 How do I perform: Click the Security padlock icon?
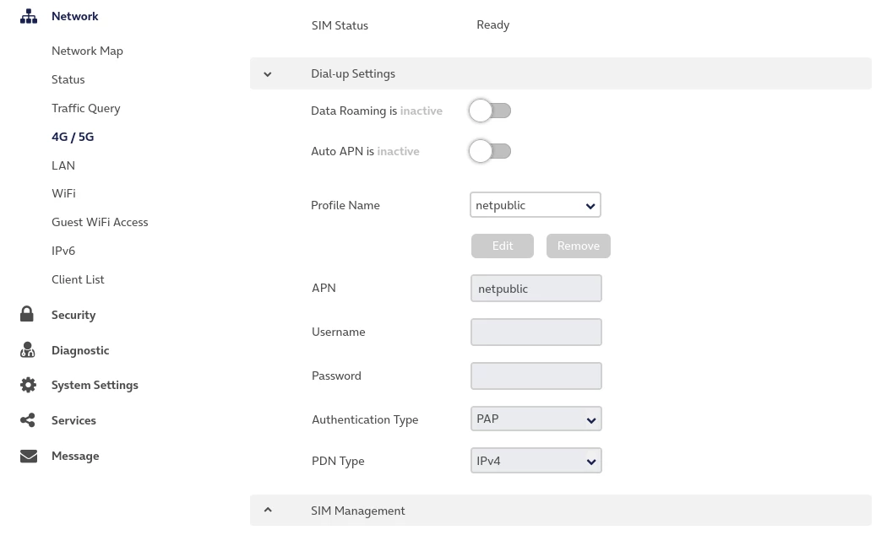(27, 315)
